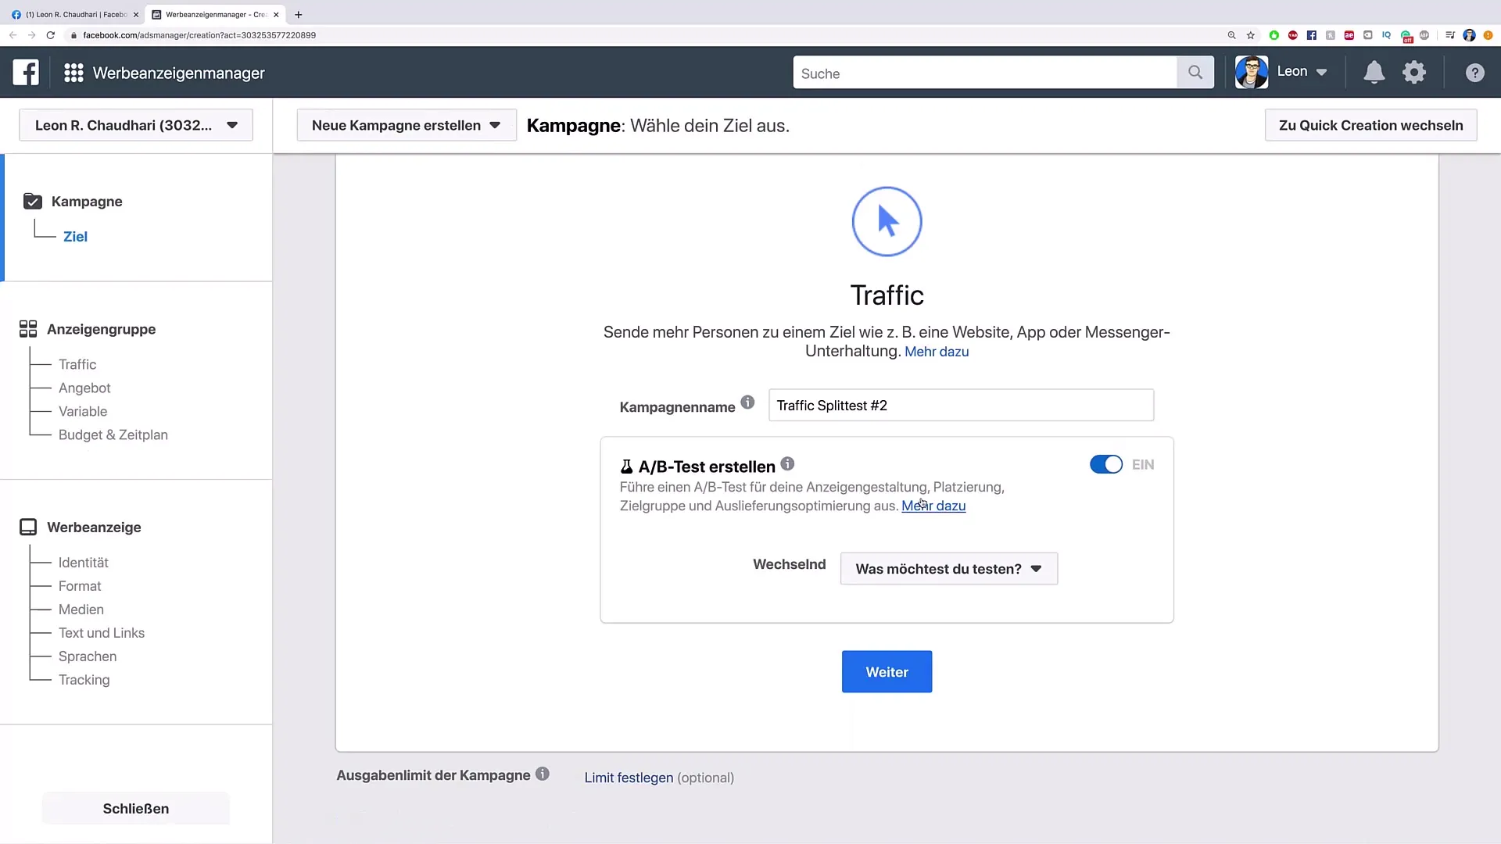Open the notifications bell
This screenshot has height=844, width=1501.
pos(1374,73)
